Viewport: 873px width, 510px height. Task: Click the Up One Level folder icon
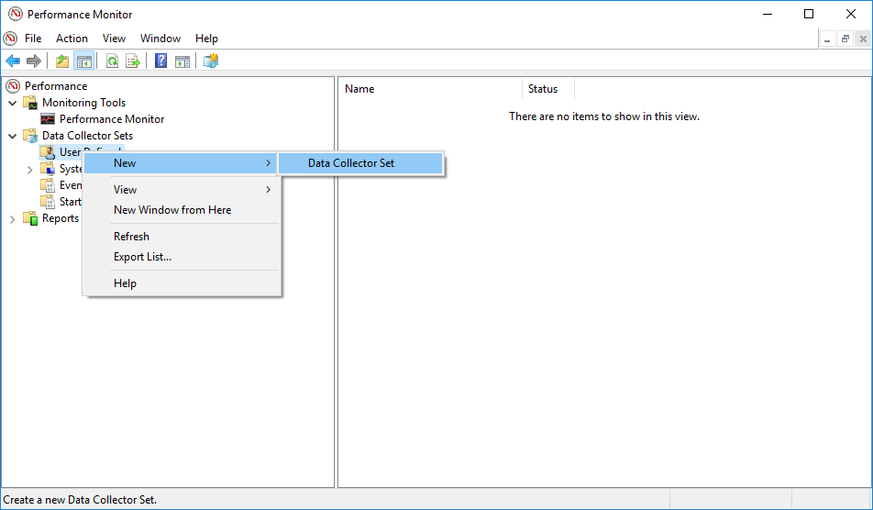click(62, 61)
